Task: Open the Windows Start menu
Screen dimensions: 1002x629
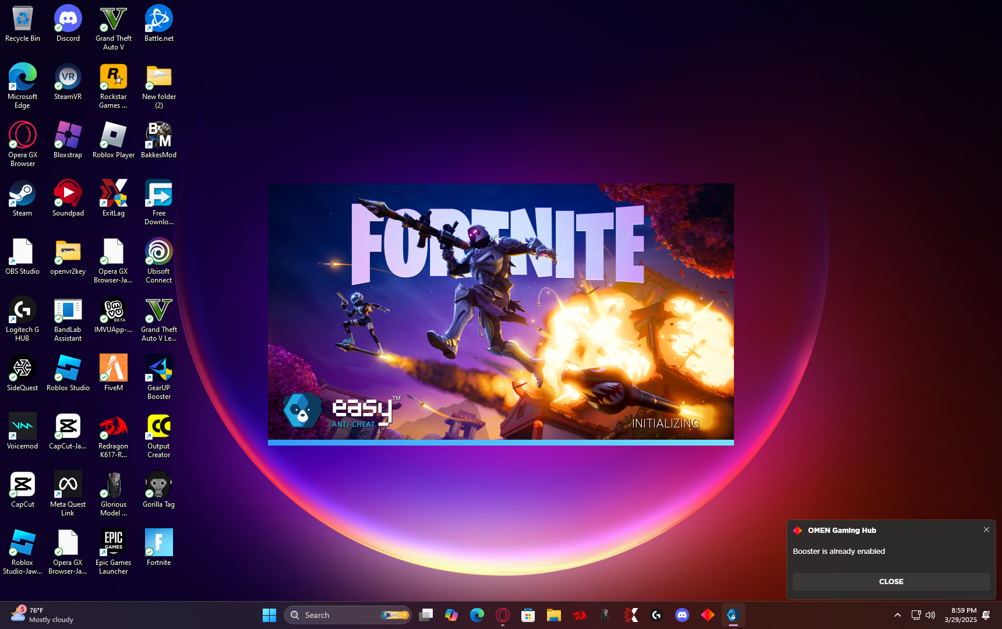Action: coord(269,615)
